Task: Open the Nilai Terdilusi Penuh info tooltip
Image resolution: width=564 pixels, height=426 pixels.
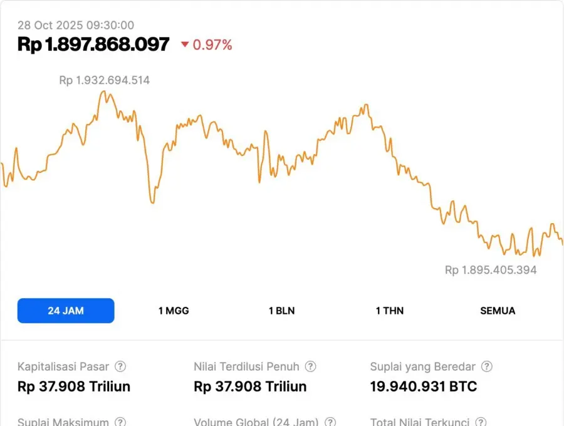Action: (x=310, y=366)
